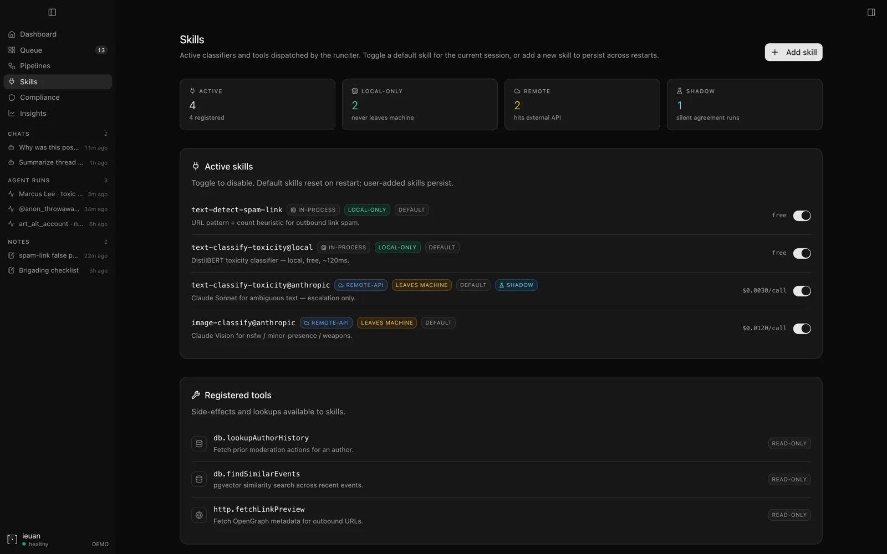
Task: Click 'http.fetchLinkPreview' tool name
Action: pyautogui.click(x=259, y=509)
